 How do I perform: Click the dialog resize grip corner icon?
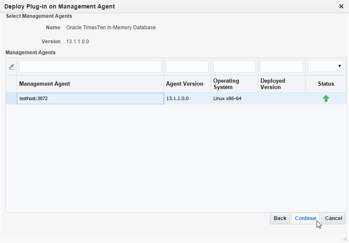pyautogui.click(x=344, y=239)
